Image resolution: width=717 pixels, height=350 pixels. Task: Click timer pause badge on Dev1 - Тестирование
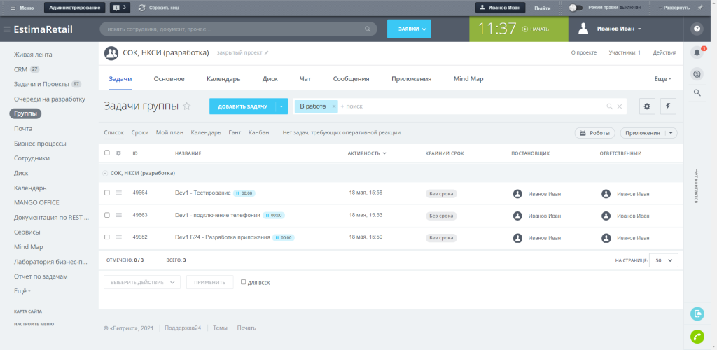244,193
